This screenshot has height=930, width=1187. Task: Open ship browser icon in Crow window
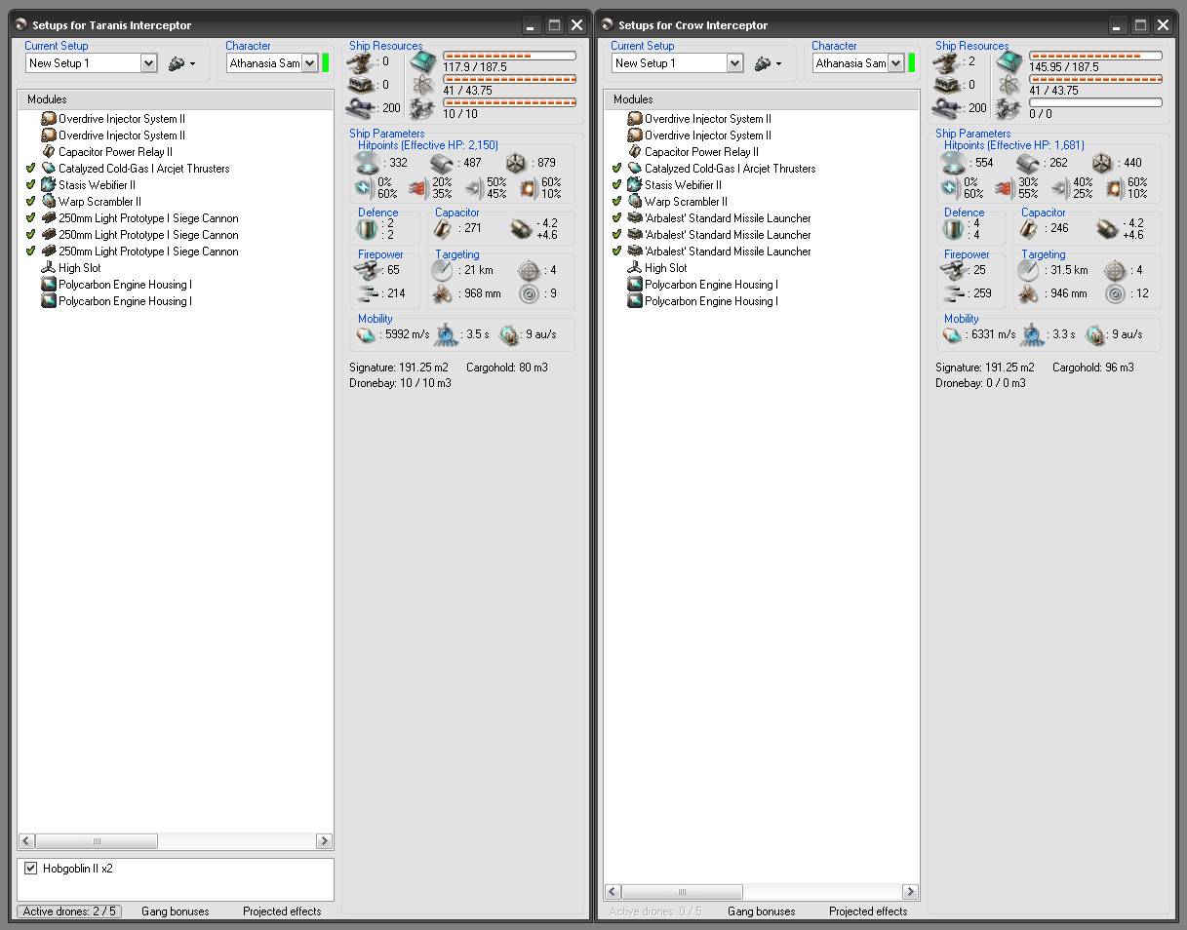point(767,63)
